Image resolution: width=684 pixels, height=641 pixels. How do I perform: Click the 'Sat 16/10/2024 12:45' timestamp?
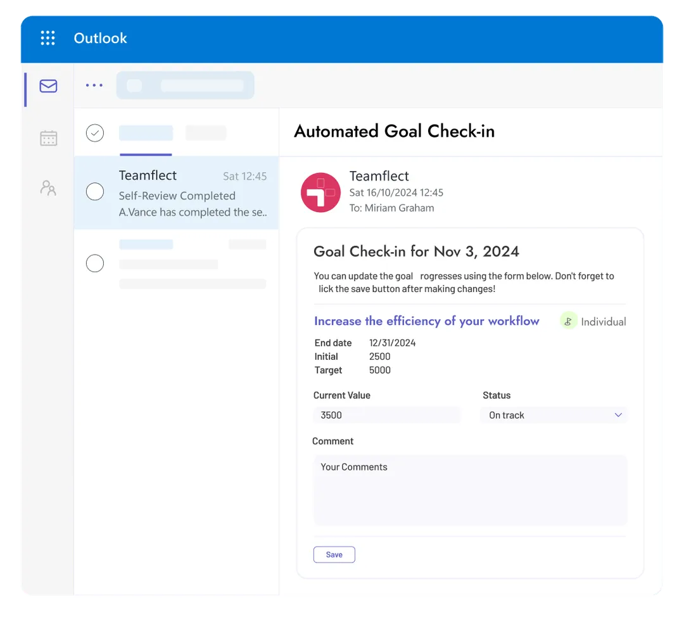coord(396,193)
